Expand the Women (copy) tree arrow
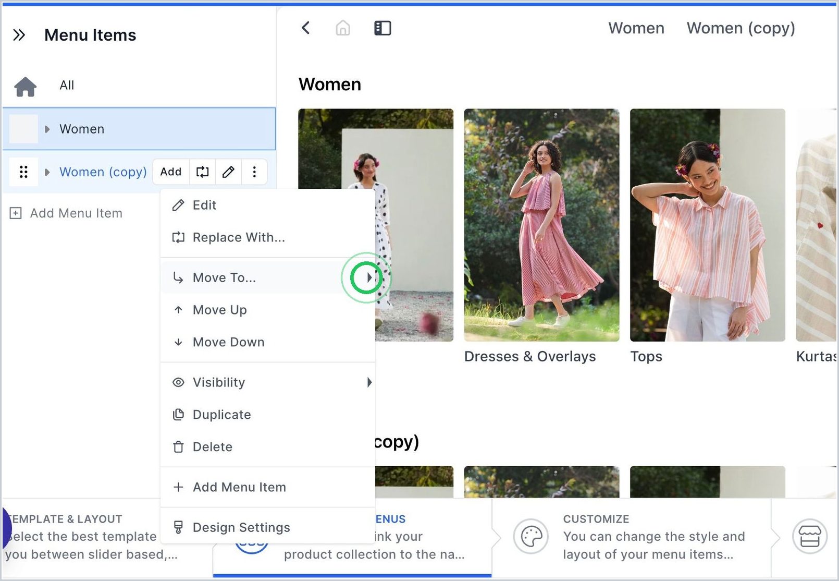The image size is (839, 581). (47, 172)
